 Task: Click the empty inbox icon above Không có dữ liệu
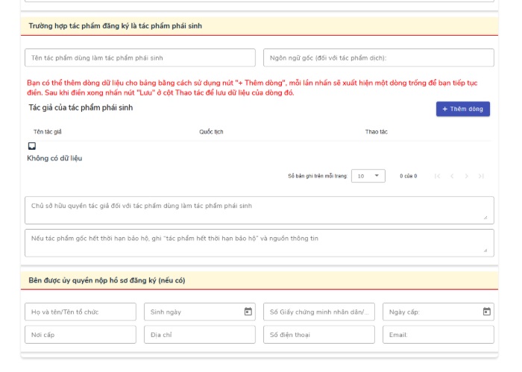(x=32, y=146)
